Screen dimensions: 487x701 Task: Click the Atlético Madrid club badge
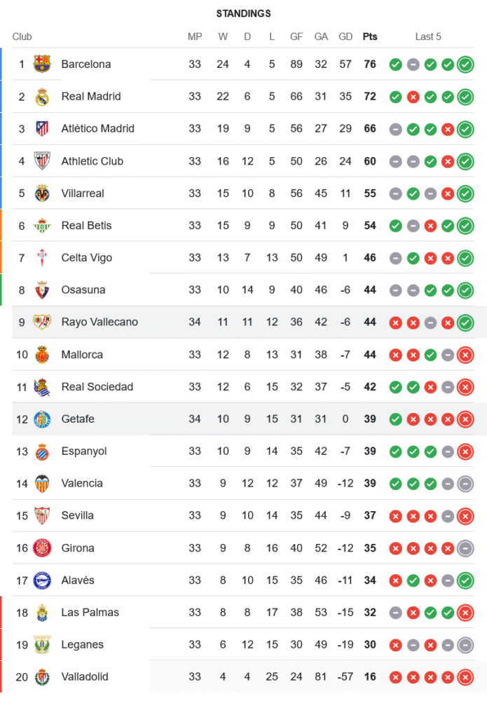point(42,129)
